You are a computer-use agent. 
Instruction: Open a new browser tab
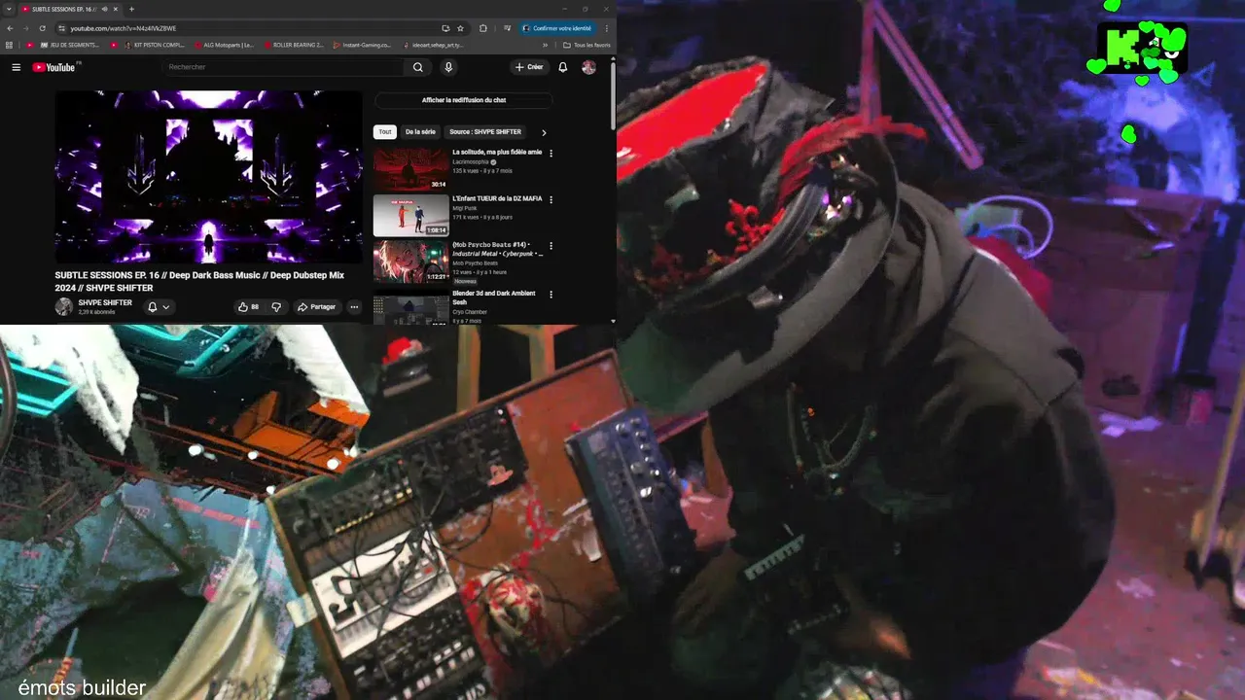(131, 9)
